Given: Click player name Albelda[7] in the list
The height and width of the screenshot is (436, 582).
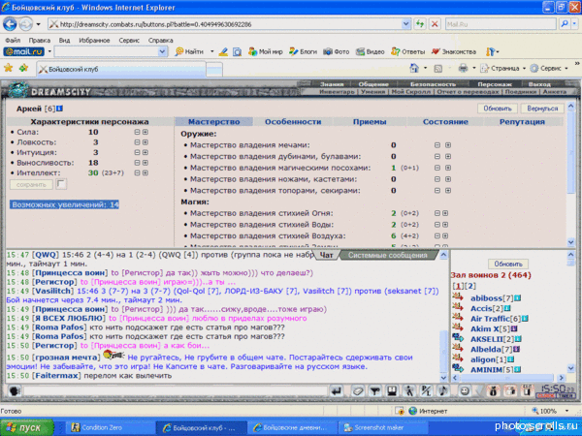Looking at the screenshot, I should point(491,349).
